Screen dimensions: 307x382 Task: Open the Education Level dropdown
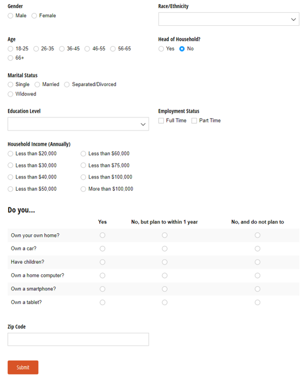[x=78, y=124]
